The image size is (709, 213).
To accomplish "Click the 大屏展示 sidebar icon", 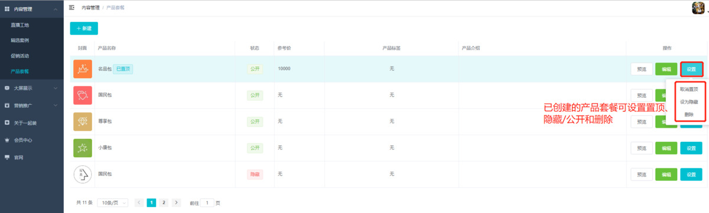I will (6, 88).
